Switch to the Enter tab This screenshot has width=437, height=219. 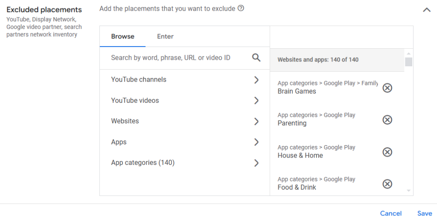165,37
